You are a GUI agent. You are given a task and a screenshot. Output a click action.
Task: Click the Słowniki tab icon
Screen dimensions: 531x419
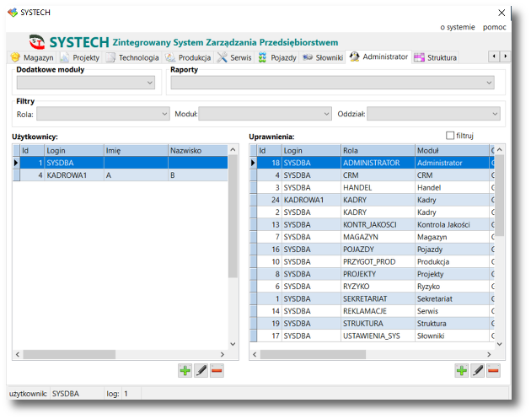pyautogui.click(x=308, y=57)
